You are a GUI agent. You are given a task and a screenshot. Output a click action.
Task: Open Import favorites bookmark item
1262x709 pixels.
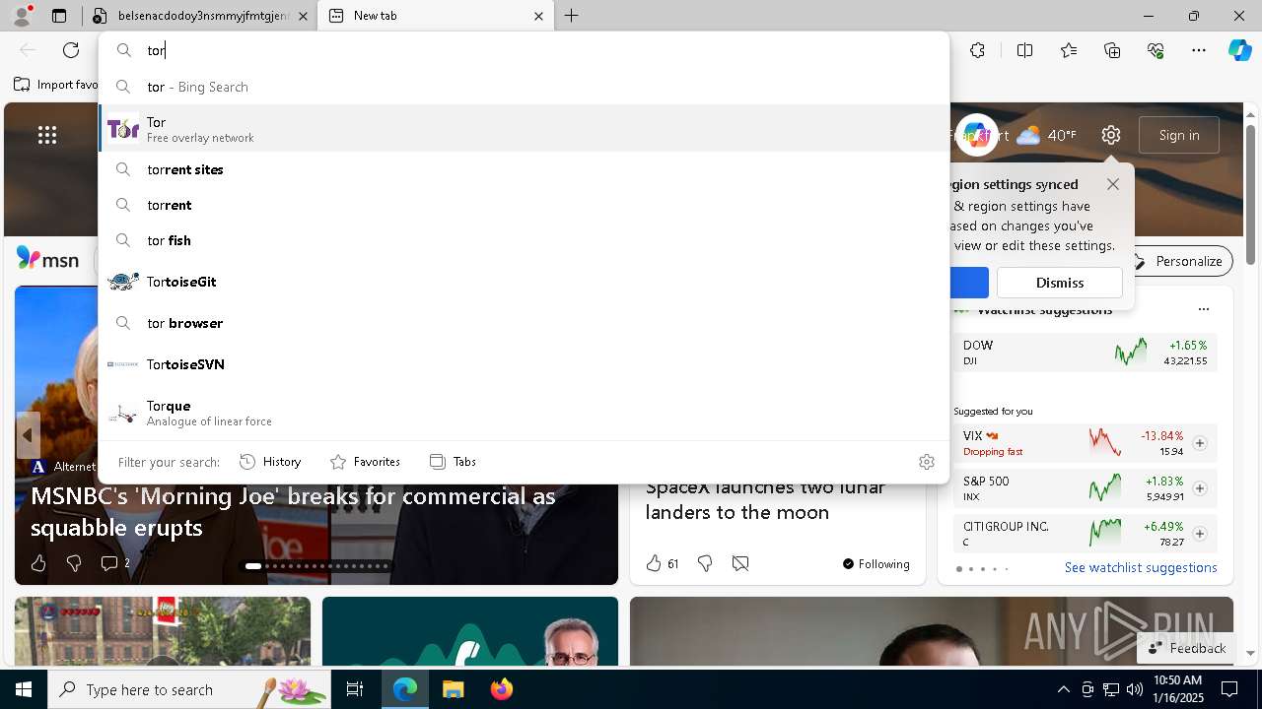click(56, 85)
